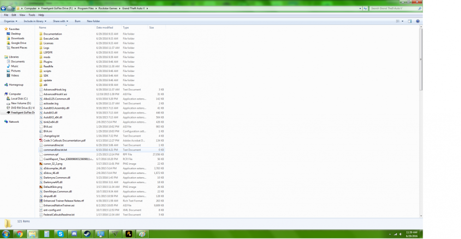
Task: Click the volume icon in system tray
Action: pos(401,234)
